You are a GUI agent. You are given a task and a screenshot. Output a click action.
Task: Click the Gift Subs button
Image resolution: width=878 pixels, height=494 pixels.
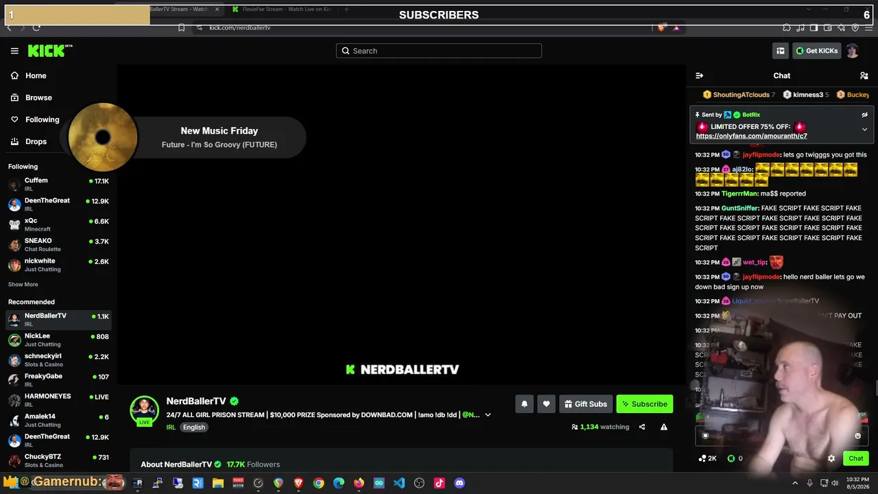[x=586, y=404]
